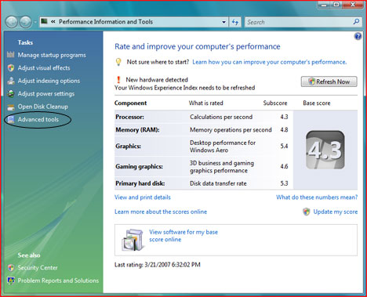Click What do these numbers mean? link

[317, 197]
